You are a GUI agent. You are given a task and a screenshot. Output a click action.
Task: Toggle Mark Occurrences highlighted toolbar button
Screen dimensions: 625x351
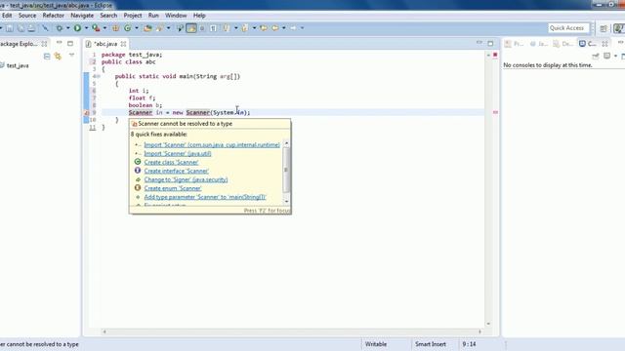(x=191, y=28)
